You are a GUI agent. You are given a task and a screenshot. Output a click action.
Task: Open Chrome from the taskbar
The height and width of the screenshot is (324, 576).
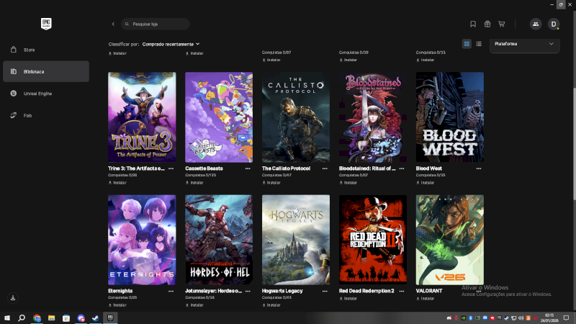[37, 318]
